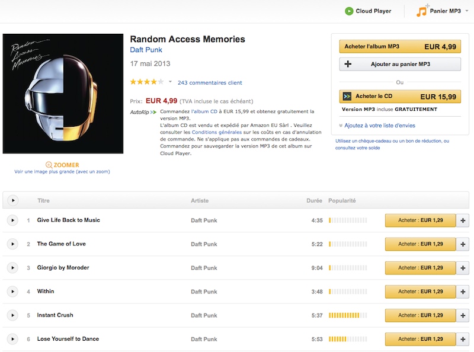Open l'album CD link in AutoRip text
474x352 pixels.
[x=204, y=111]
